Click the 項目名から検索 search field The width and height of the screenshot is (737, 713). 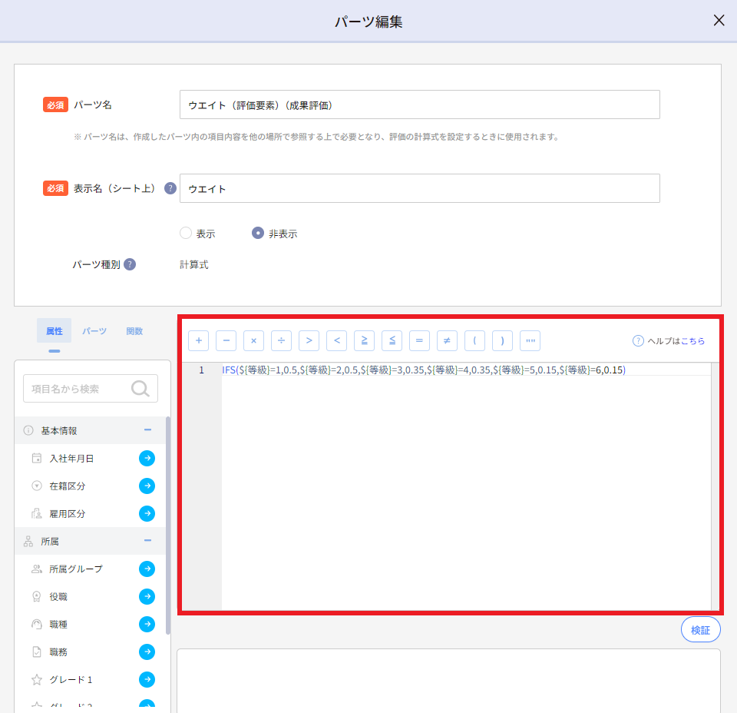(x=81, y=389)
